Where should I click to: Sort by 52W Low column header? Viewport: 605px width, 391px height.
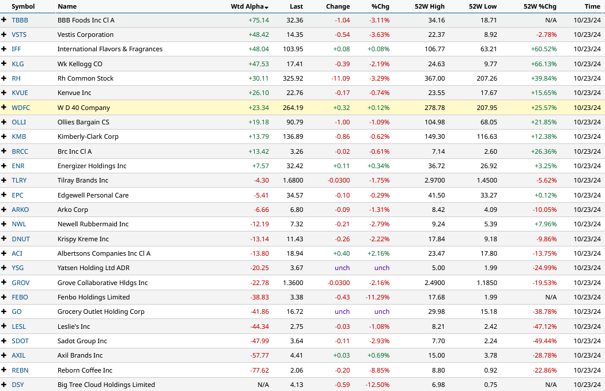[483, 6]
